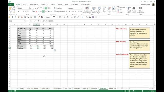Toggle Italic formatting
164x92 pixels.
pyautogui.click(x=21, y=11)
